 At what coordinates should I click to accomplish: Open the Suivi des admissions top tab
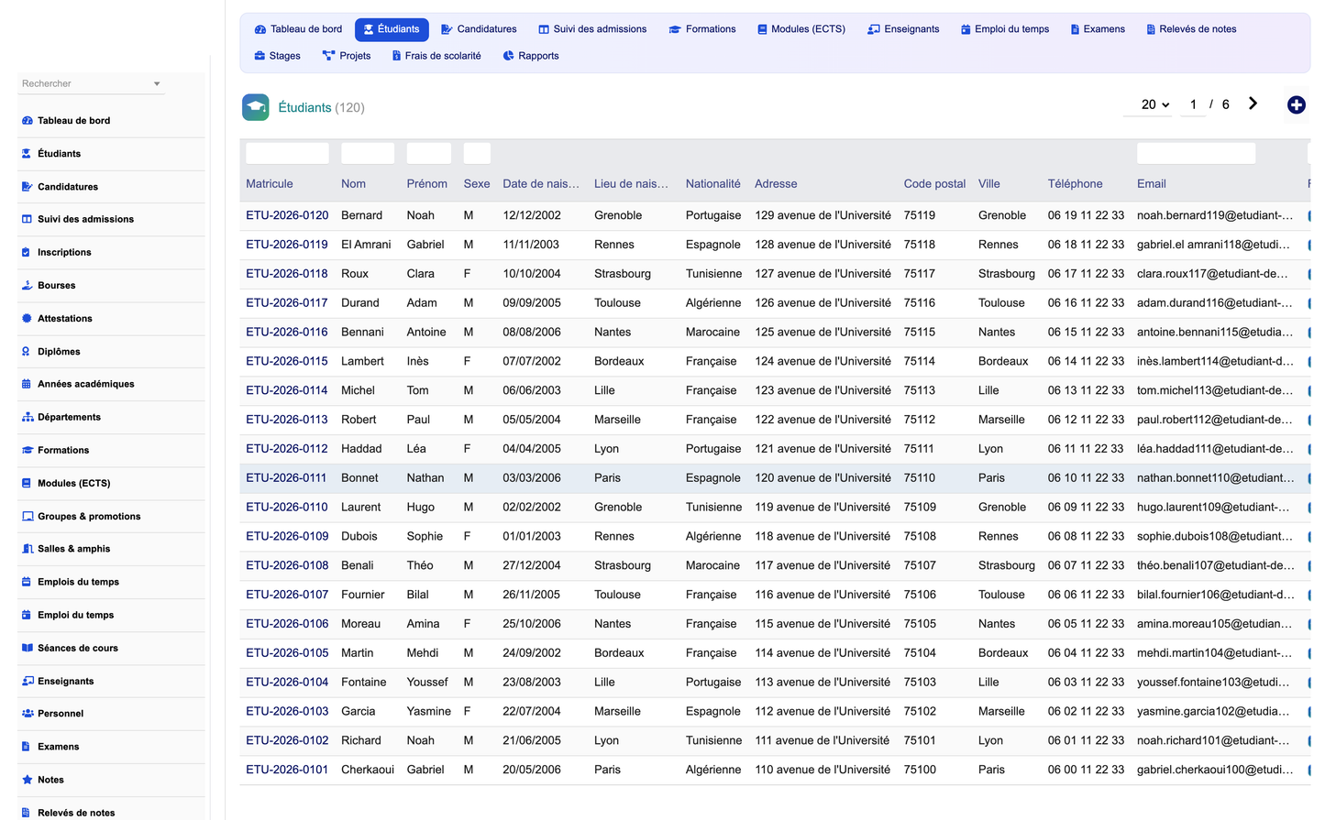click(x=592, y=29)
